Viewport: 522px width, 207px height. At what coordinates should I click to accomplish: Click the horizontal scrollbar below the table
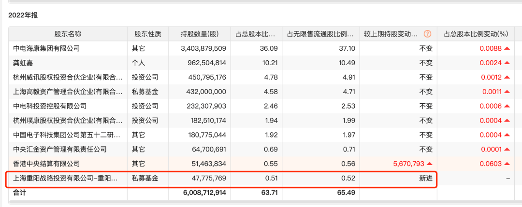[x=261, y=203]
